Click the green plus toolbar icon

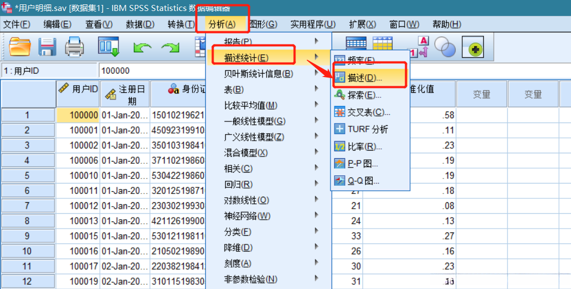(473, 47)
